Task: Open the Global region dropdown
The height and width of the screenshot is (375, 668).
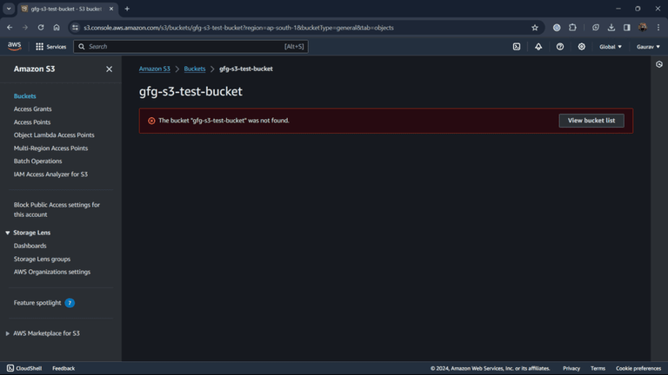Action: click(610, 47)
